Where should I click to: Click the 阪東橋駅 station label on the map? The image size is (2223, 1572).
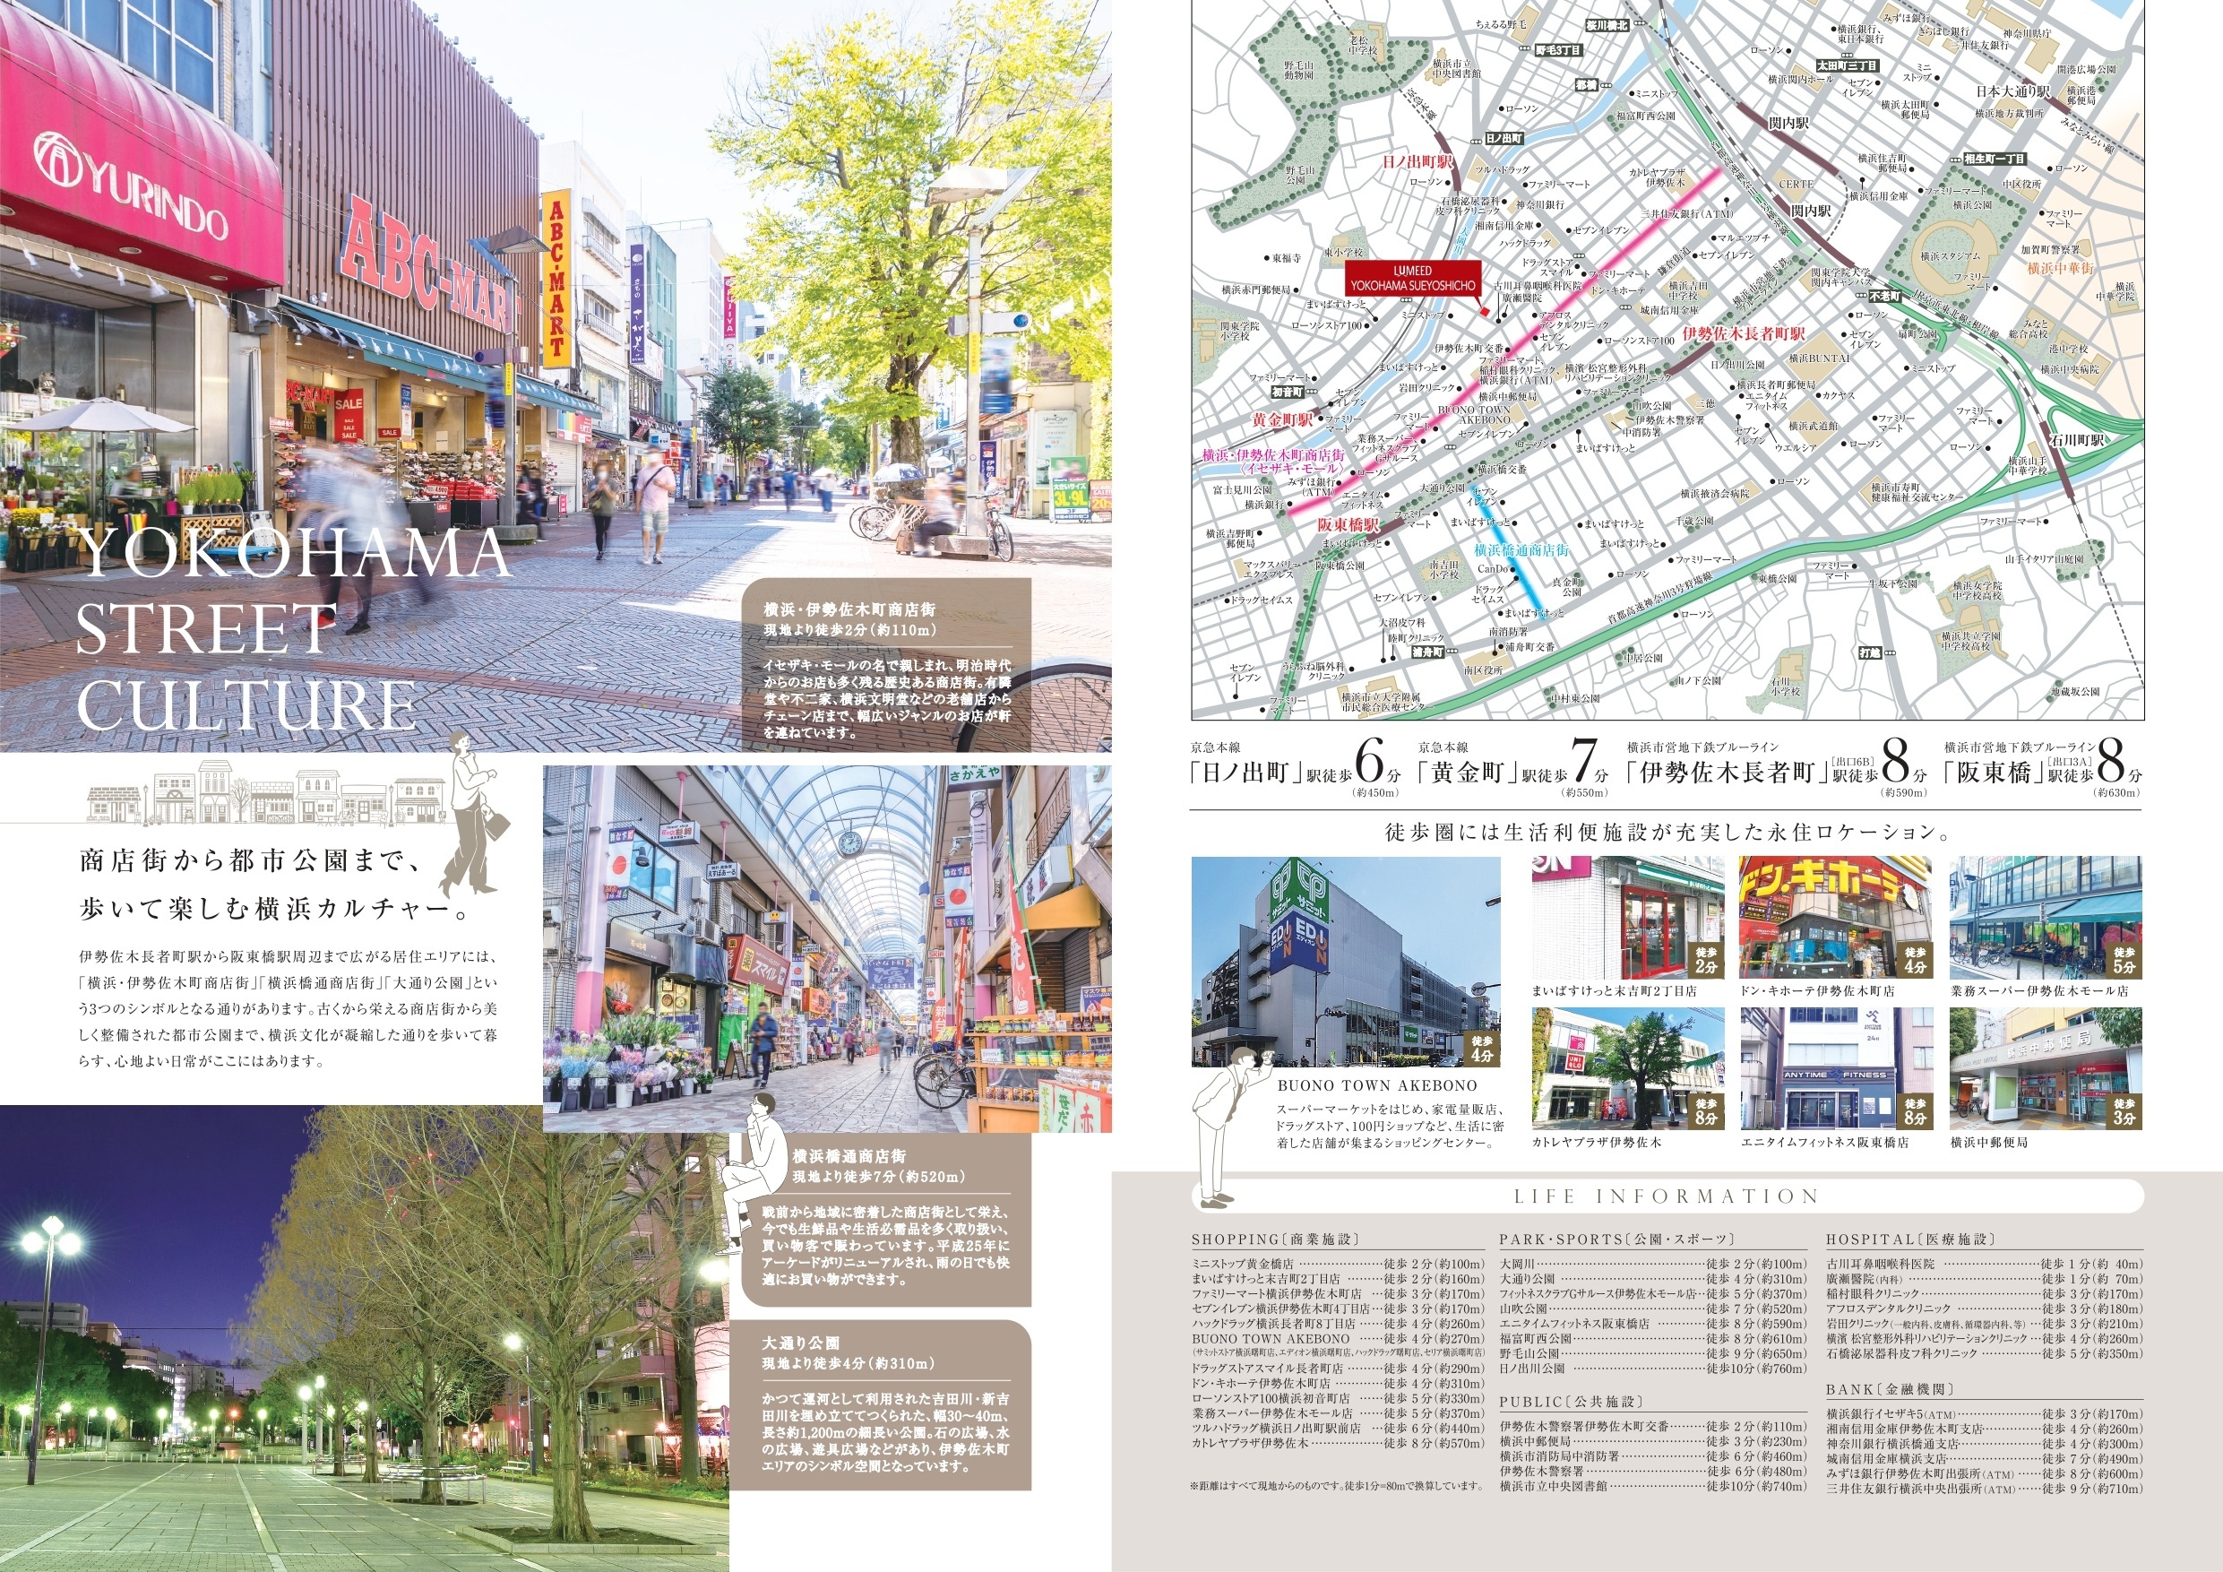click(x=1347, y=524)
